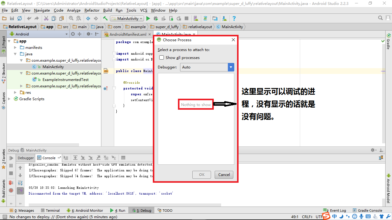Click Pause Program icon in Debug panel
392x220 pixels.
[x=11, y=166]
